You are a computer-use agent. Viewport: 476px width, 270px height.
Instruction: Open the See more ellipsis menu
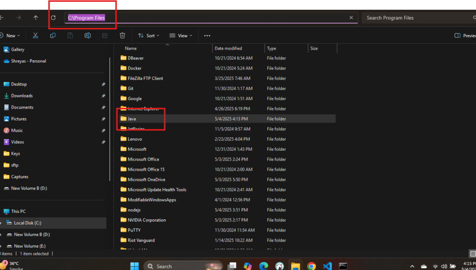[207, 36]
